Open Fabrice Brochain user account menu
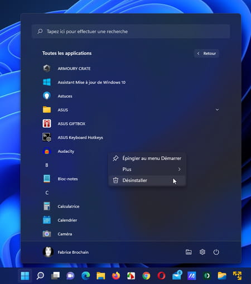 tap(66, 252)
